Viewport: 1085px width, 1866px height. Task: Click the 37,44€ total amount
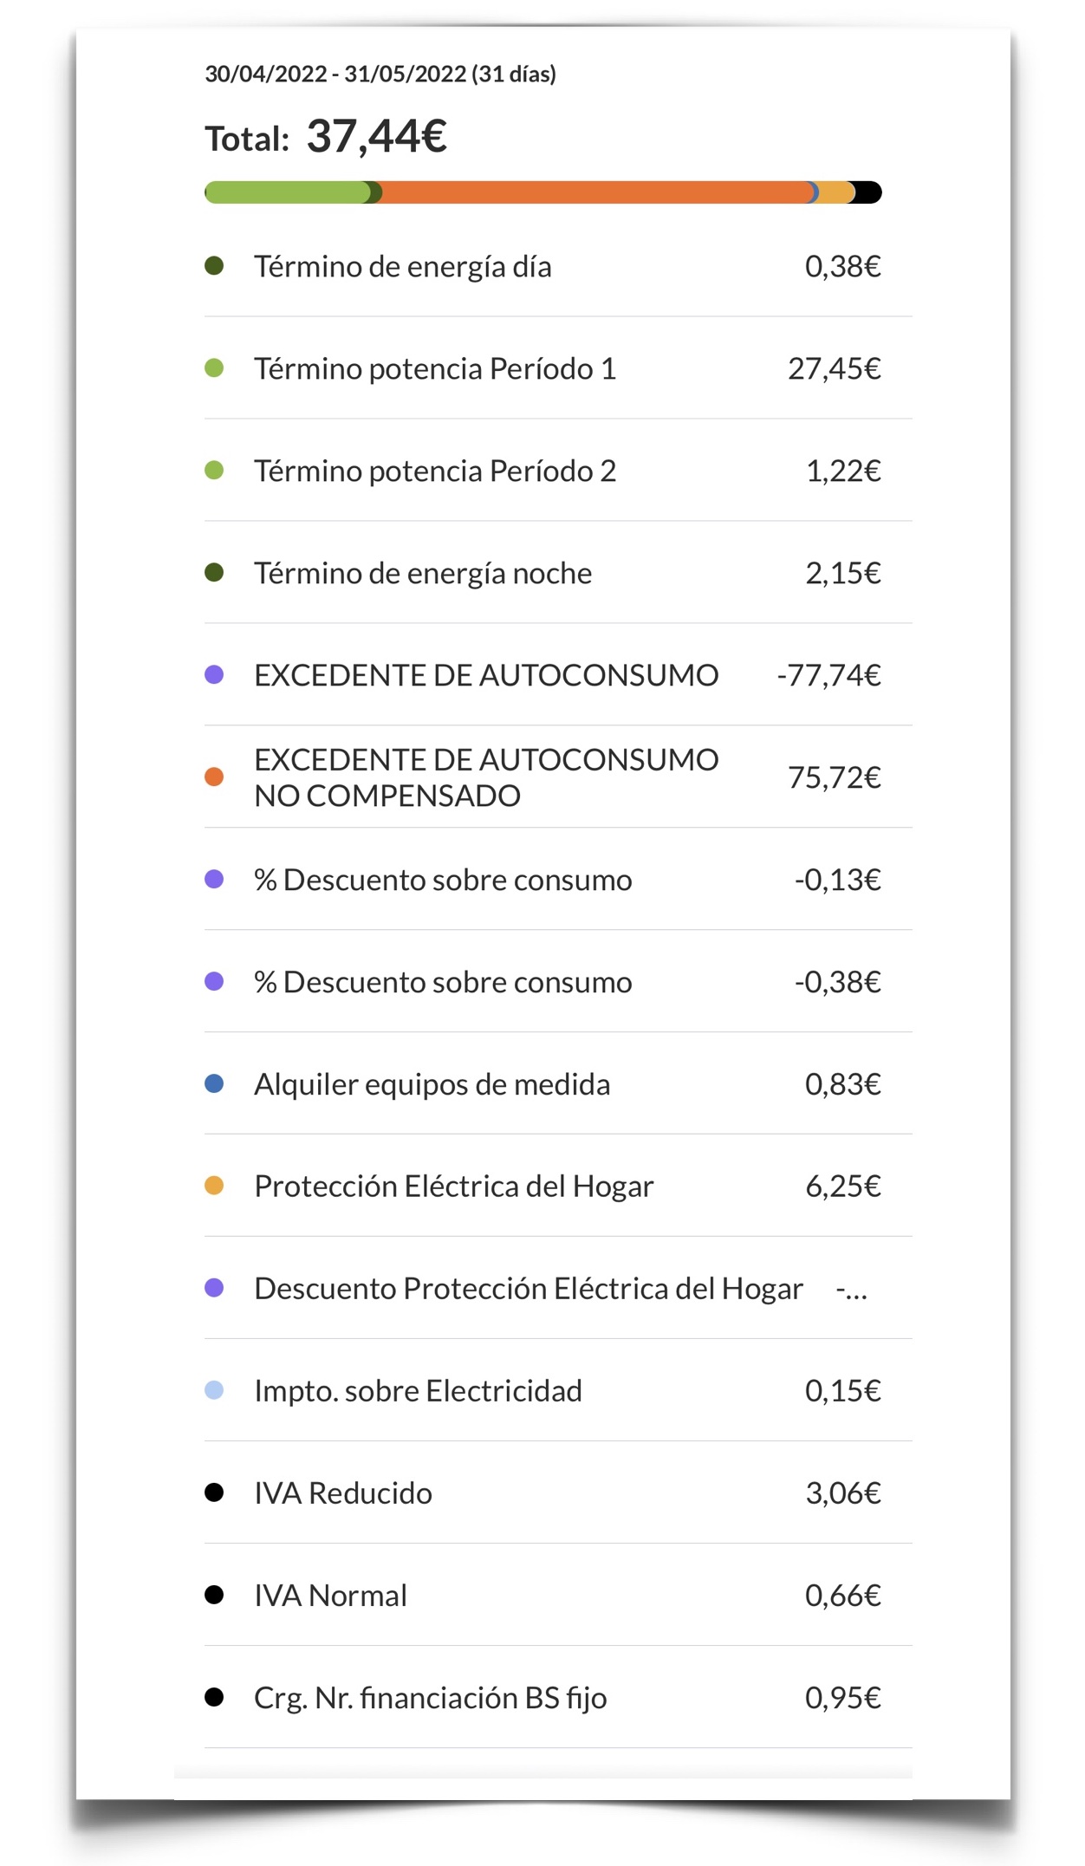pyautogui.click(x=377, y=136)
